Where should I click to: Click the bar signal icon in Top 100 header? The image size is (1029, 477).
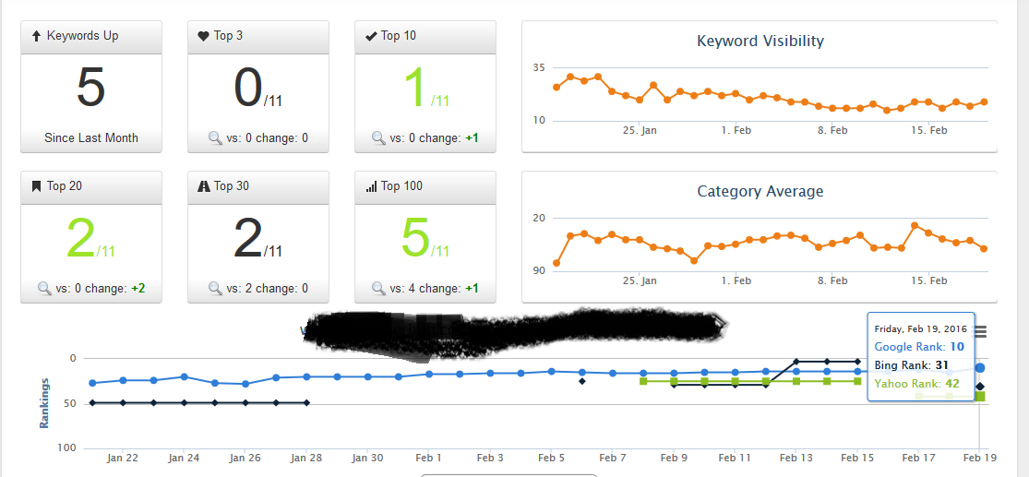coord(371,187)
